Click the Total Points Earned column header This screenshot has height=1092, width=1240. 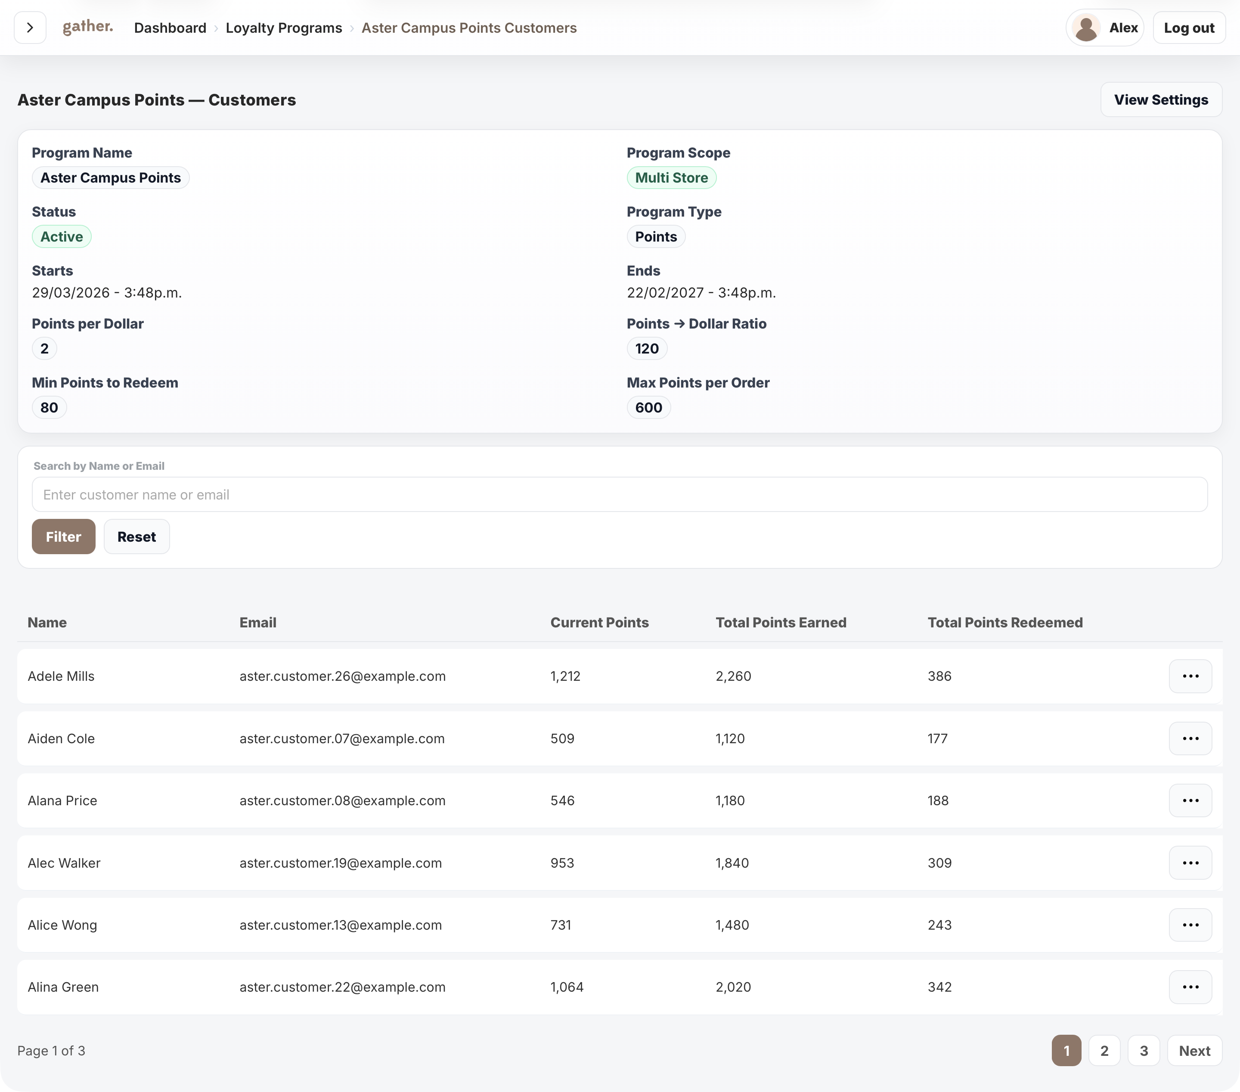tap(781, 623)
